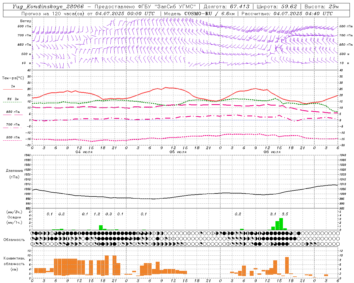The width and height of the screenshot is (354, 283).
Task: Click the date label 06 июля
Action: coord(272,152)
